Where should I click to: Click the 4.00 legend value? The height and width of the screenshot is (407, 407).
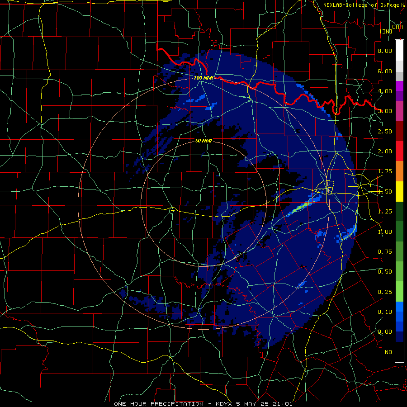coord(385,91)
